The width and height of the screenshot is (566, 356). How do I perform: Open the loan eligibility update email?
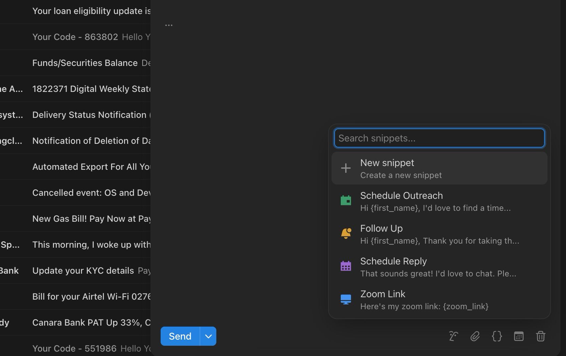pos(75,11)
